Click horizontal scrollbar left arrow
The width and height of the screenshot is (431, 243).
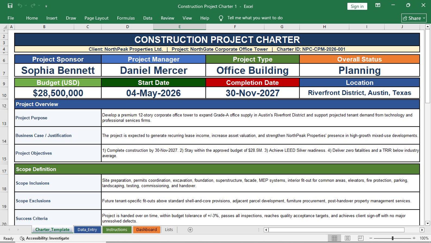266,230
